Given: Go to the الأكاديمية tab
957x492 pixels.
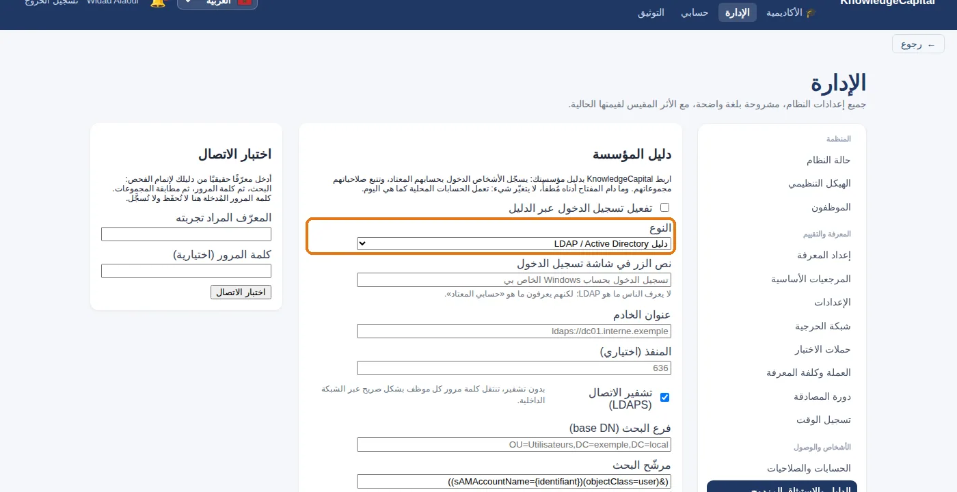Looking at the screenshot, I should [792, 12].
